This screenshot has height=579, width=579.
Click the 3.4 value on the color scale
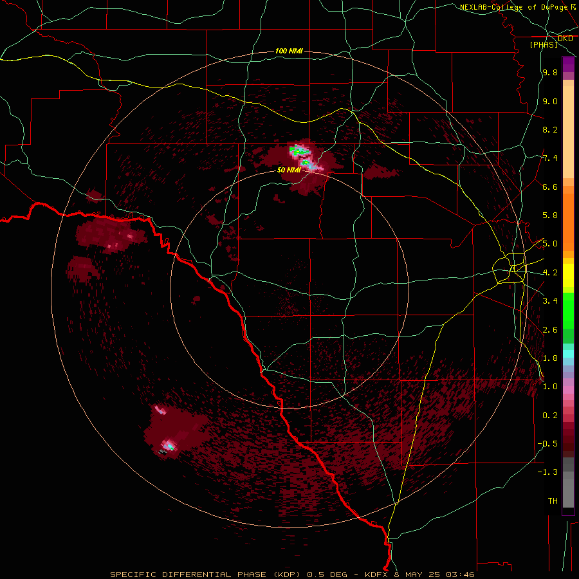click(550, 301)
